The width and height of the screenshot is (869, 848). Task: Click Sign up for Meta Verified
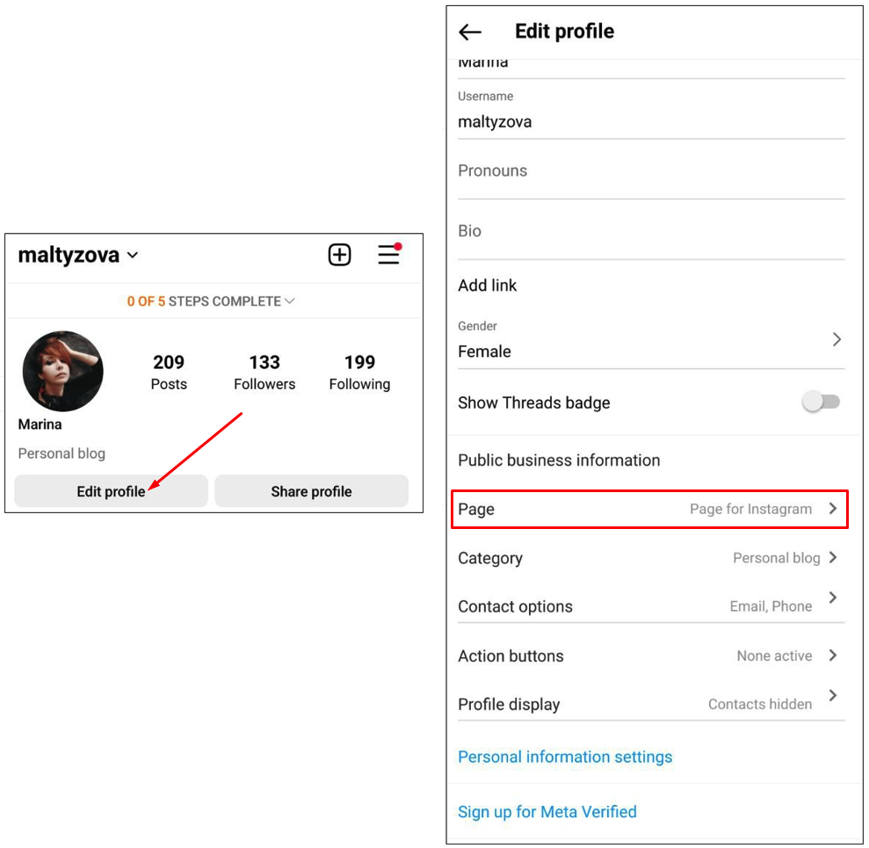click(547, 811)
